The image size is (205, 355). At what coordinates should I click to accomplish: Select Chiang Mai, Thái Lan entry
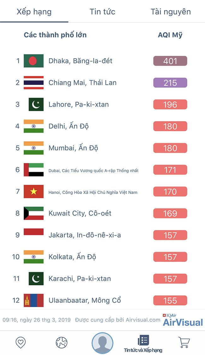(x=82, y=83)
